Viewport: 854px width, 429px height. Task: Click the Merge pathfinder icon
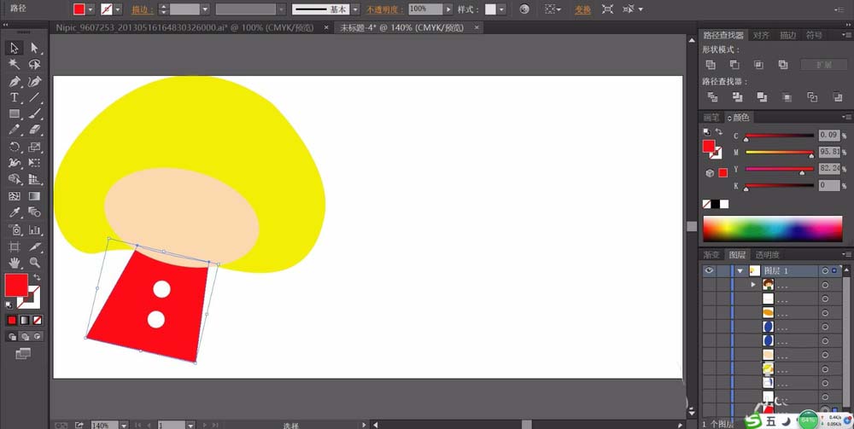click(762, 96)
